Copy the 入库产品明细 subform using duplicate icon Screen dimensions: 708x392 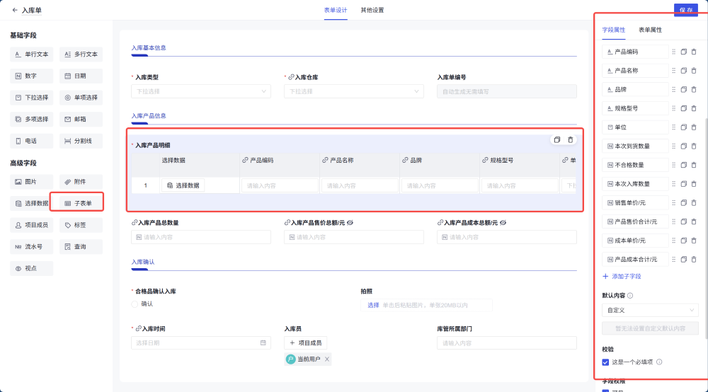point(557,140)
